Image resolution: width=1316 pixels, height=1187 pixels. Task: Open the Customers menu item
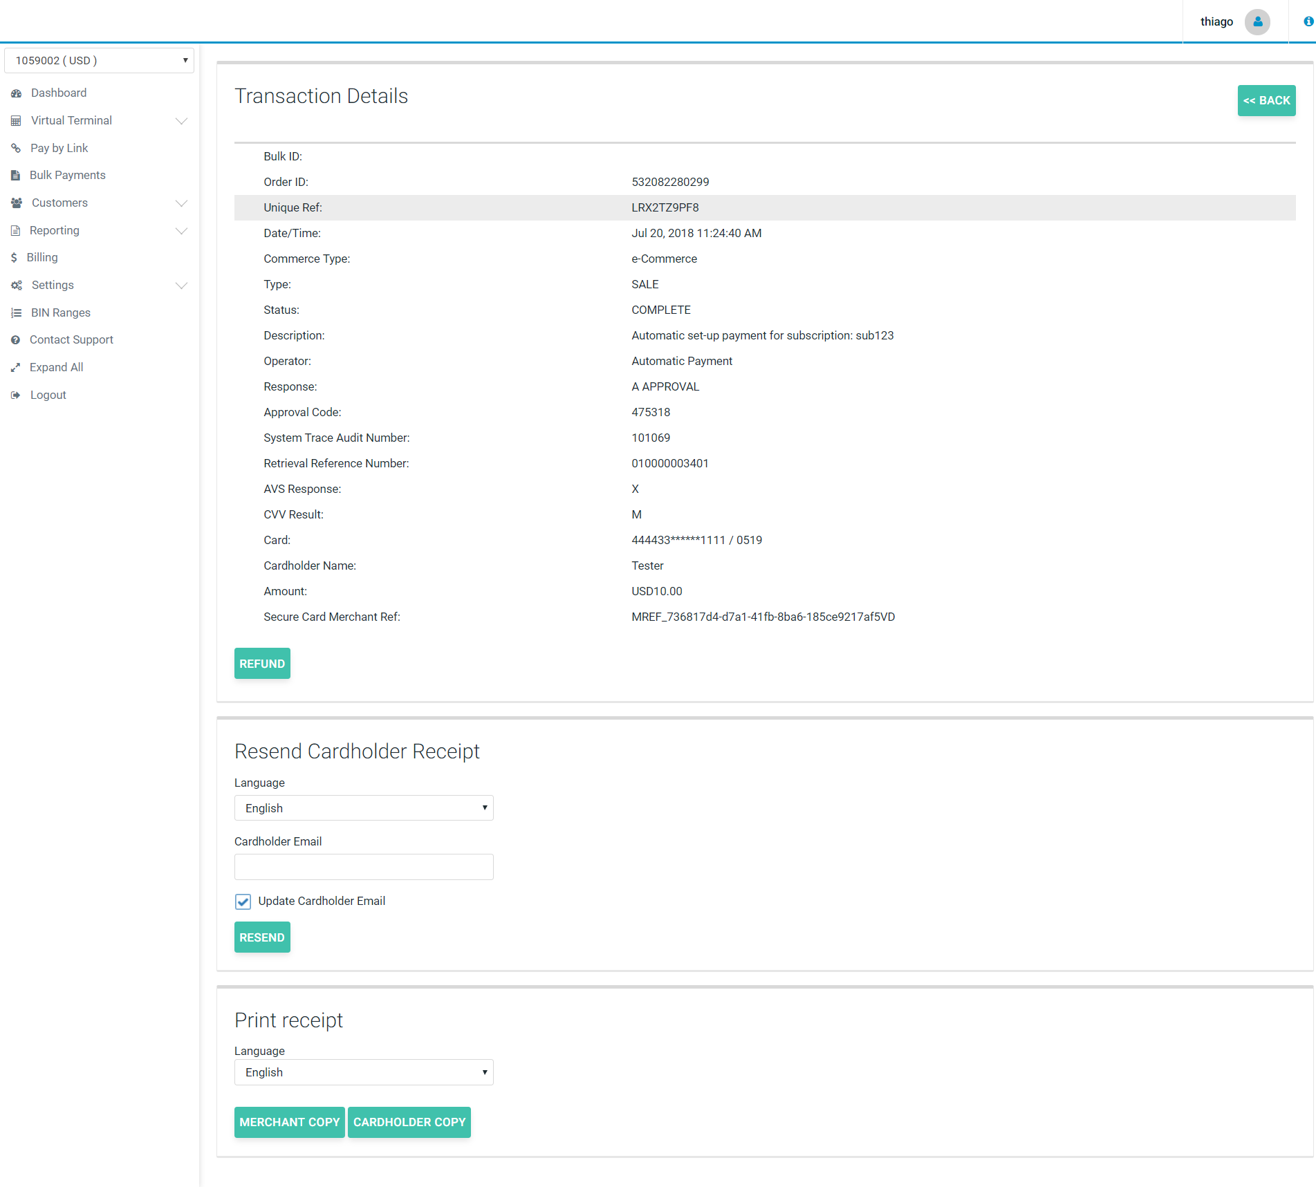(59, 203)
